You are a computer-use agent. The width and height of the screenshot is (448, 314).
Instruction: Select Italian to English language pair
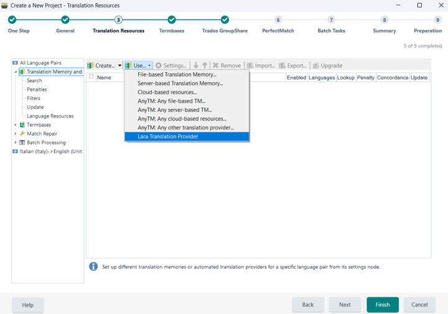click(x=50, y=151)
